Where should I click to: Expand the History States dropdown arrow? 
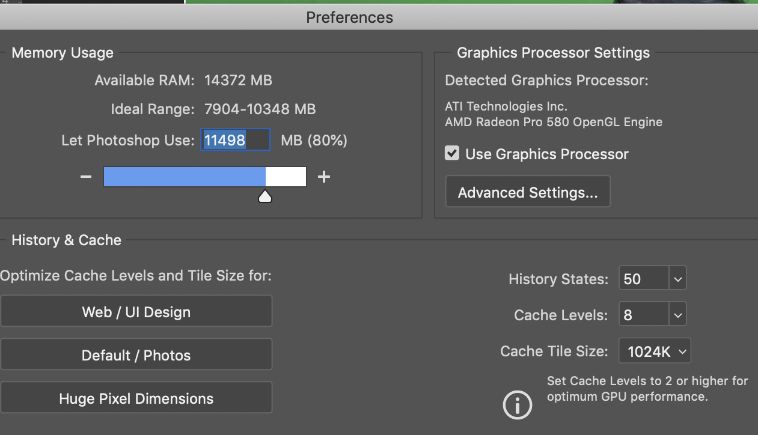tap(677, 279)
